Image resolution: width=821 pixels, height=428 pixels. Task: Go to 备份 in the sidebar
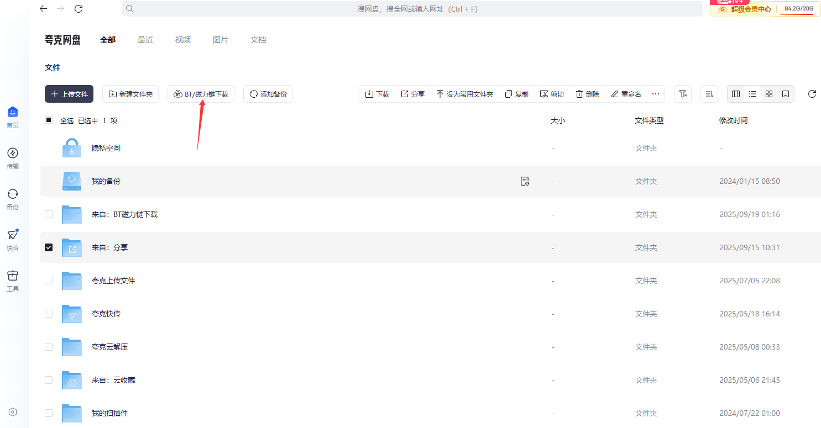[x=13, y=199]
